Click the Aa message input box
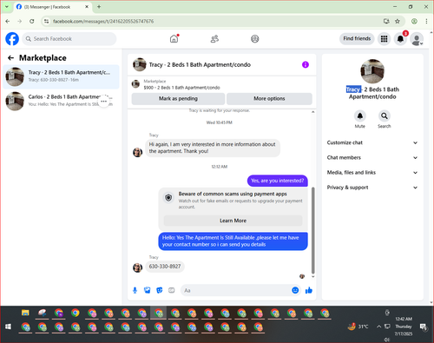 [236, 290]
